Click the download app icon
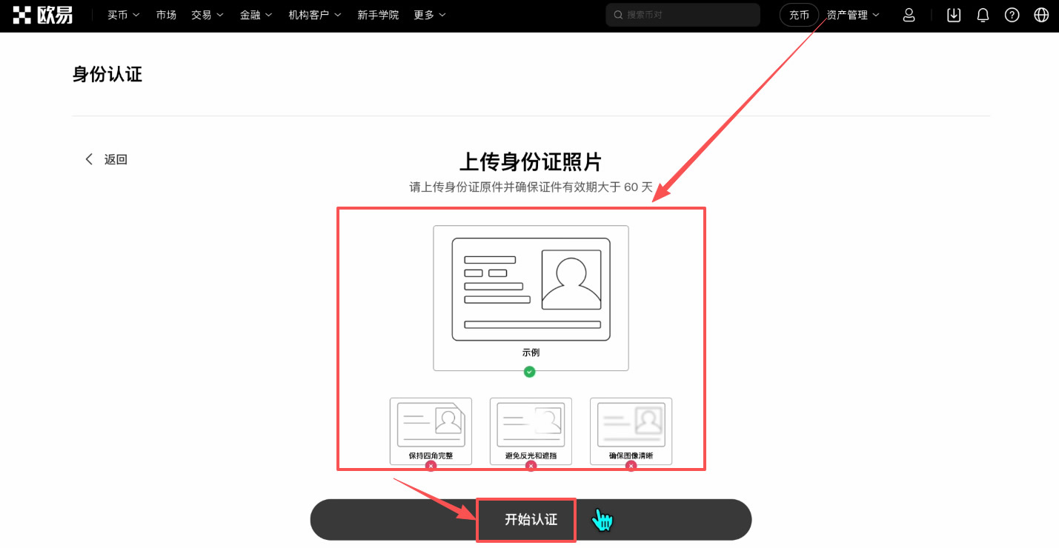1059x548 pixels. (953, 15)
